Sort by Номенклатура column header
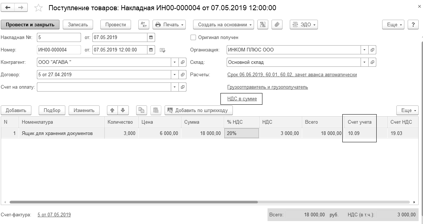Viewport: 423px width, 224px height. [62, 122]
